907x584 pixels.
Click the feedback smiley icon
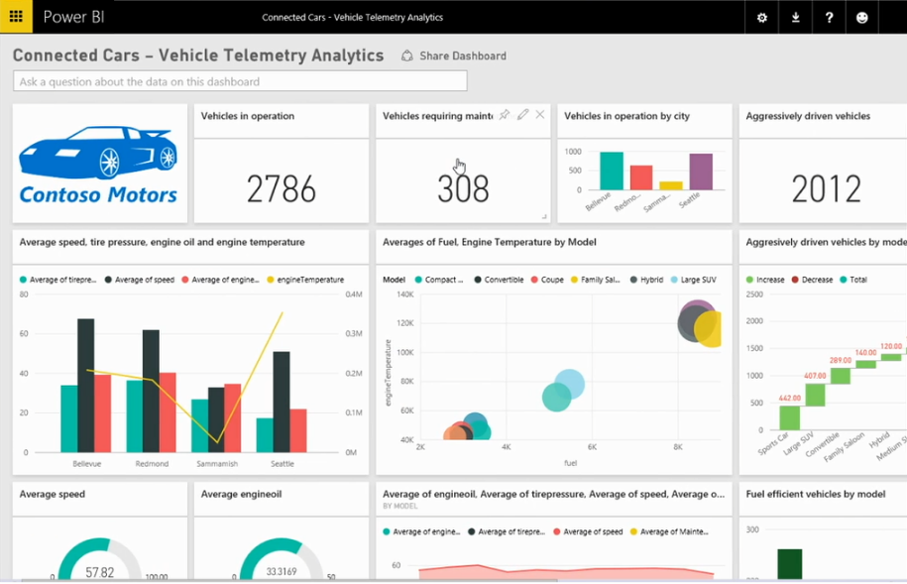tap(861, 18)
